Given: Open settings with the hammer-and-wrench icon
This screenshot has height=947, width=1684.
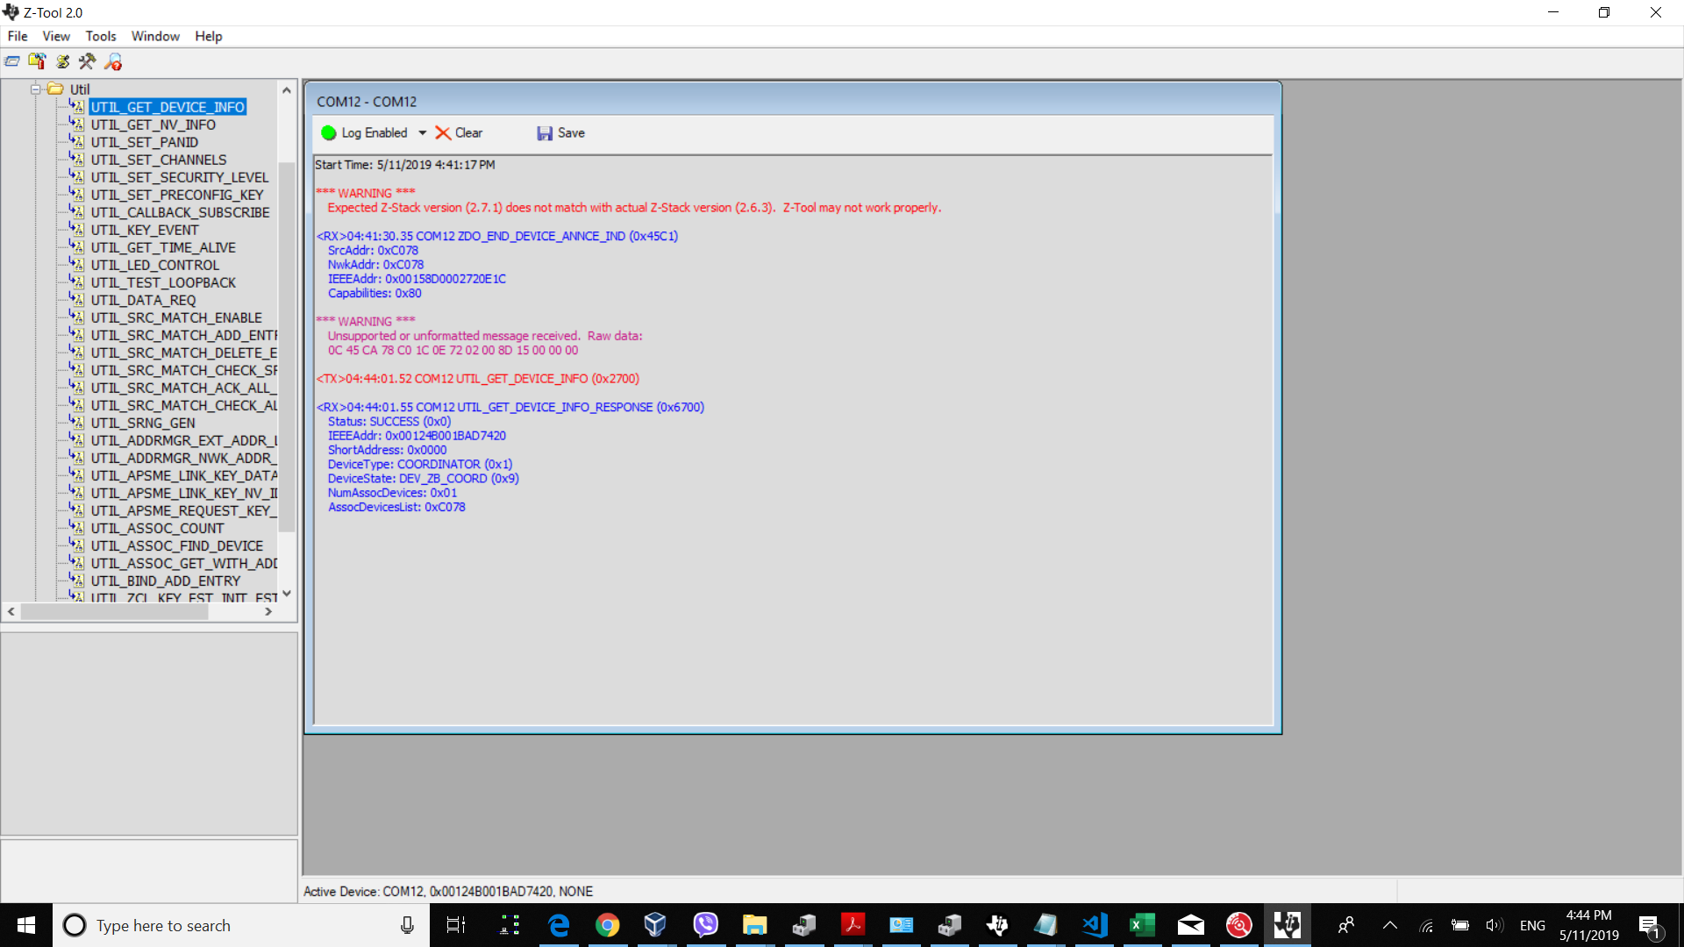Looking at the screenshot, I should coord(87,61).
